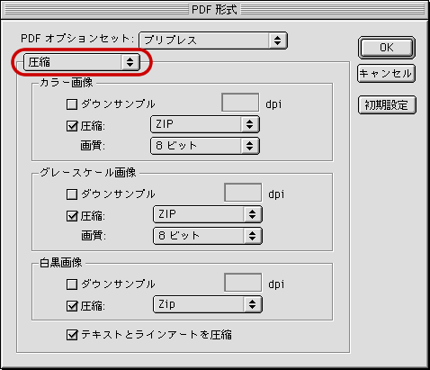
Task: Click the OK button
Action: click(x=387, y=48)
